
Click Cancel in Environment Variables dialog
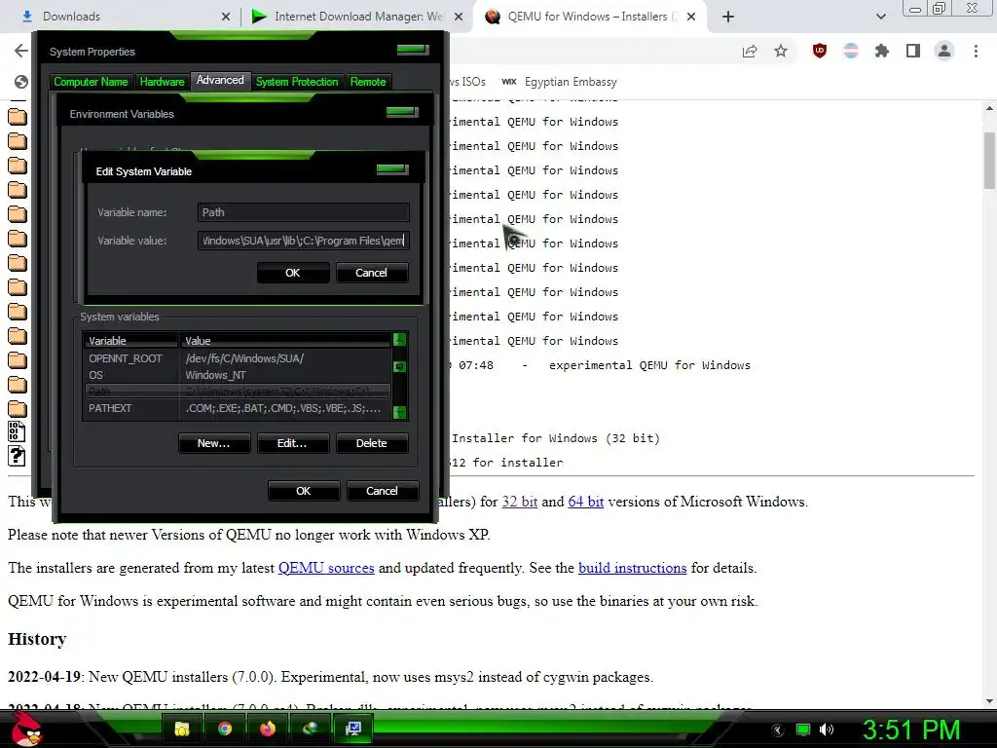(382, 491)
